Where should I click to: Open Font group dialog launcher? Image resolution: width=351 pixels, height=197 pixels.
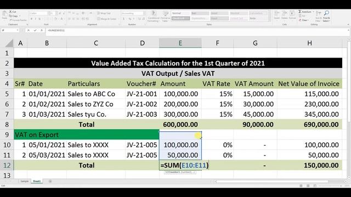tap(65, 25)
